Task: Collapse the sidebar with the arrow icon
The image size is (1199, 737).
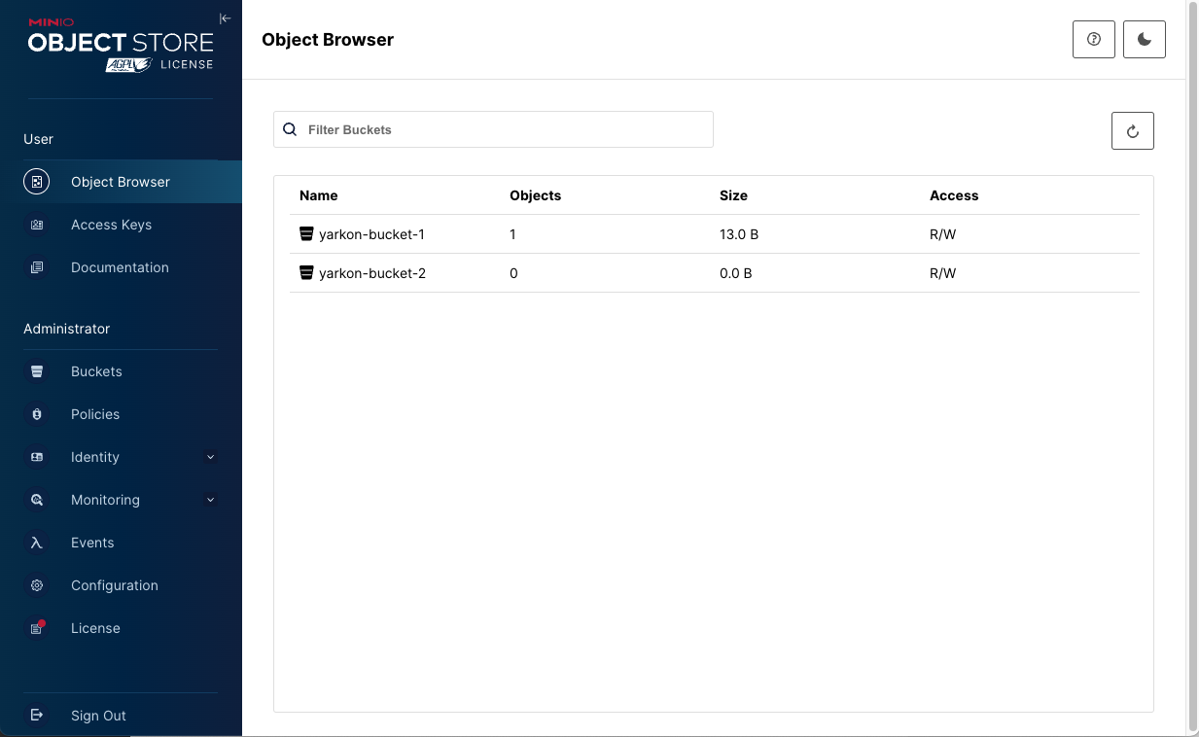Action: (225, 18)
